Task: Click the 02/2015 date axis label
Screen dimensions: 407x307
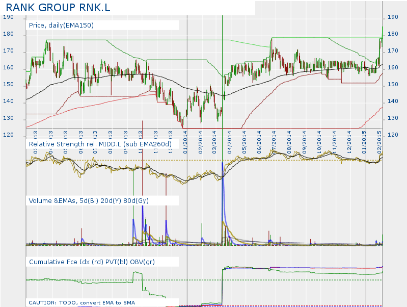Action: pos(379,142)
